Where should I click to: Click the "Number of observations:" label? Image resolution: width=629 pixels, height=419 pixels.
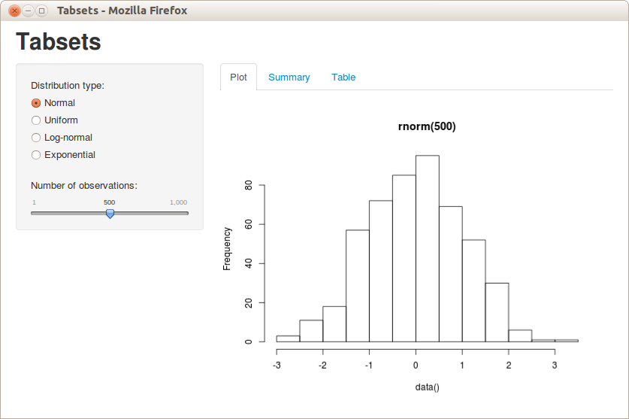pyautogui.click(x=84, y=186)
